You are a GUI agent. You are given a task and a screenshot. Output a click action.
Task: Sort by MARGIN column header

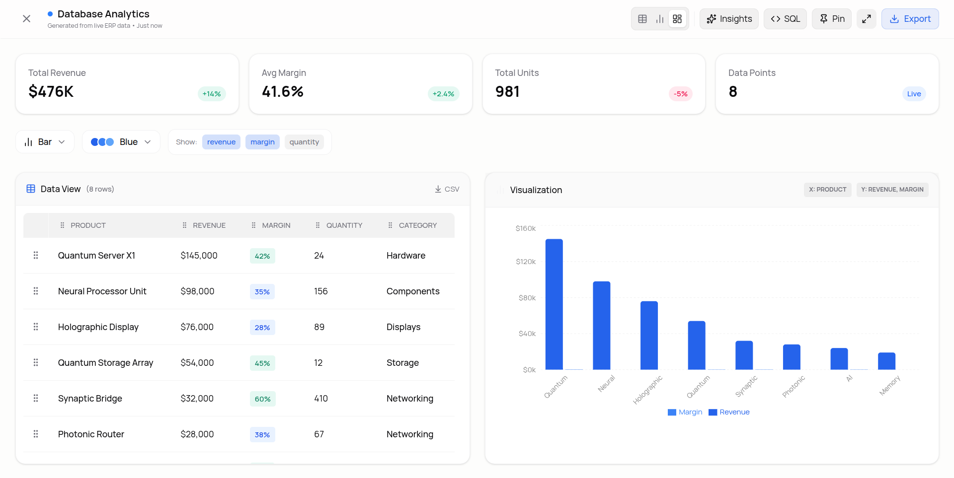coord(276,225)
